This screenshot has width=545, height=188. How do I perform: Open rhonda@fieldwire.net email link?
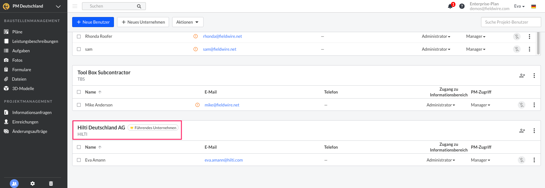point(222,36)
